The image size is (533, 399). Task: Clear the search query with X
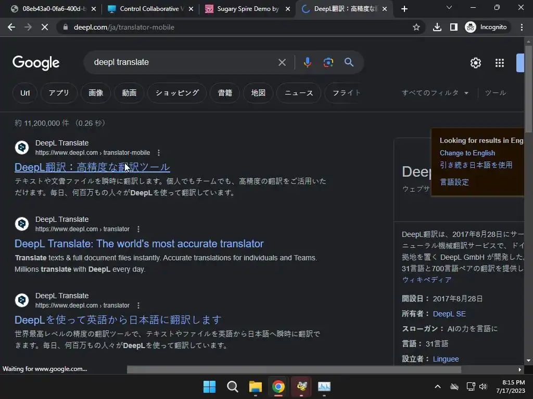point(282,62)
